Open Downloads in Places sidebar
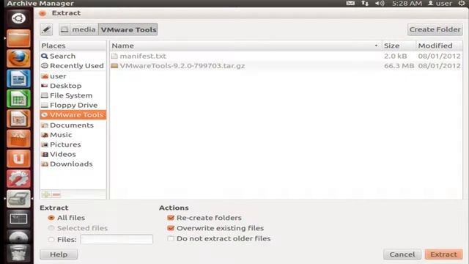469x264 pixels. pos(73,164)
